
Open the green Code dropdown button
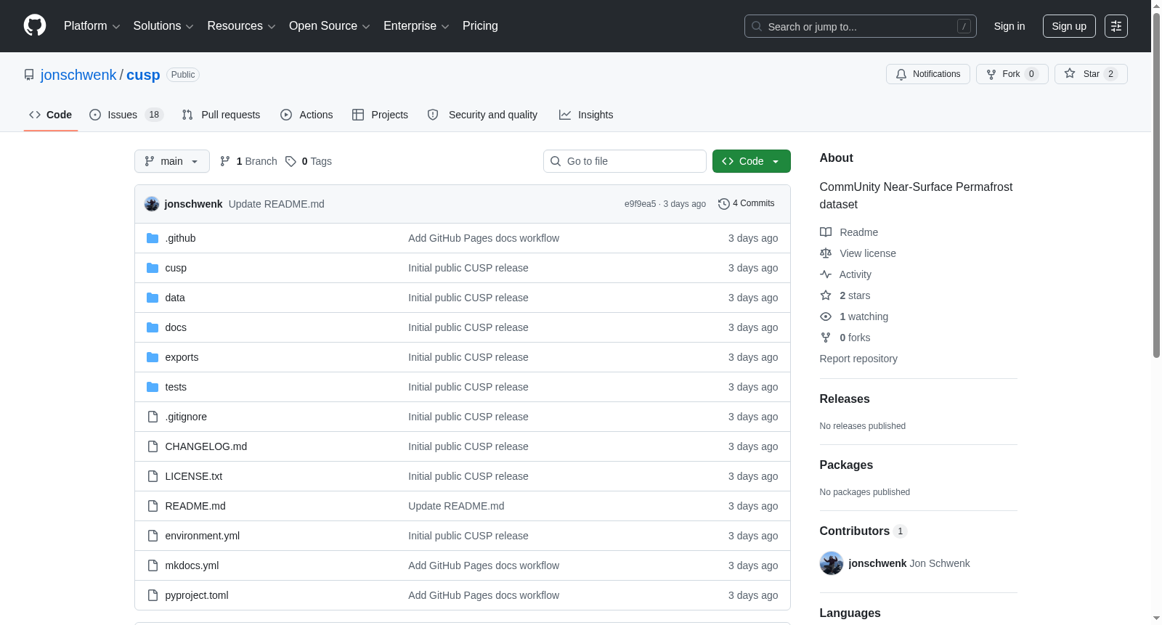(752, 161)
